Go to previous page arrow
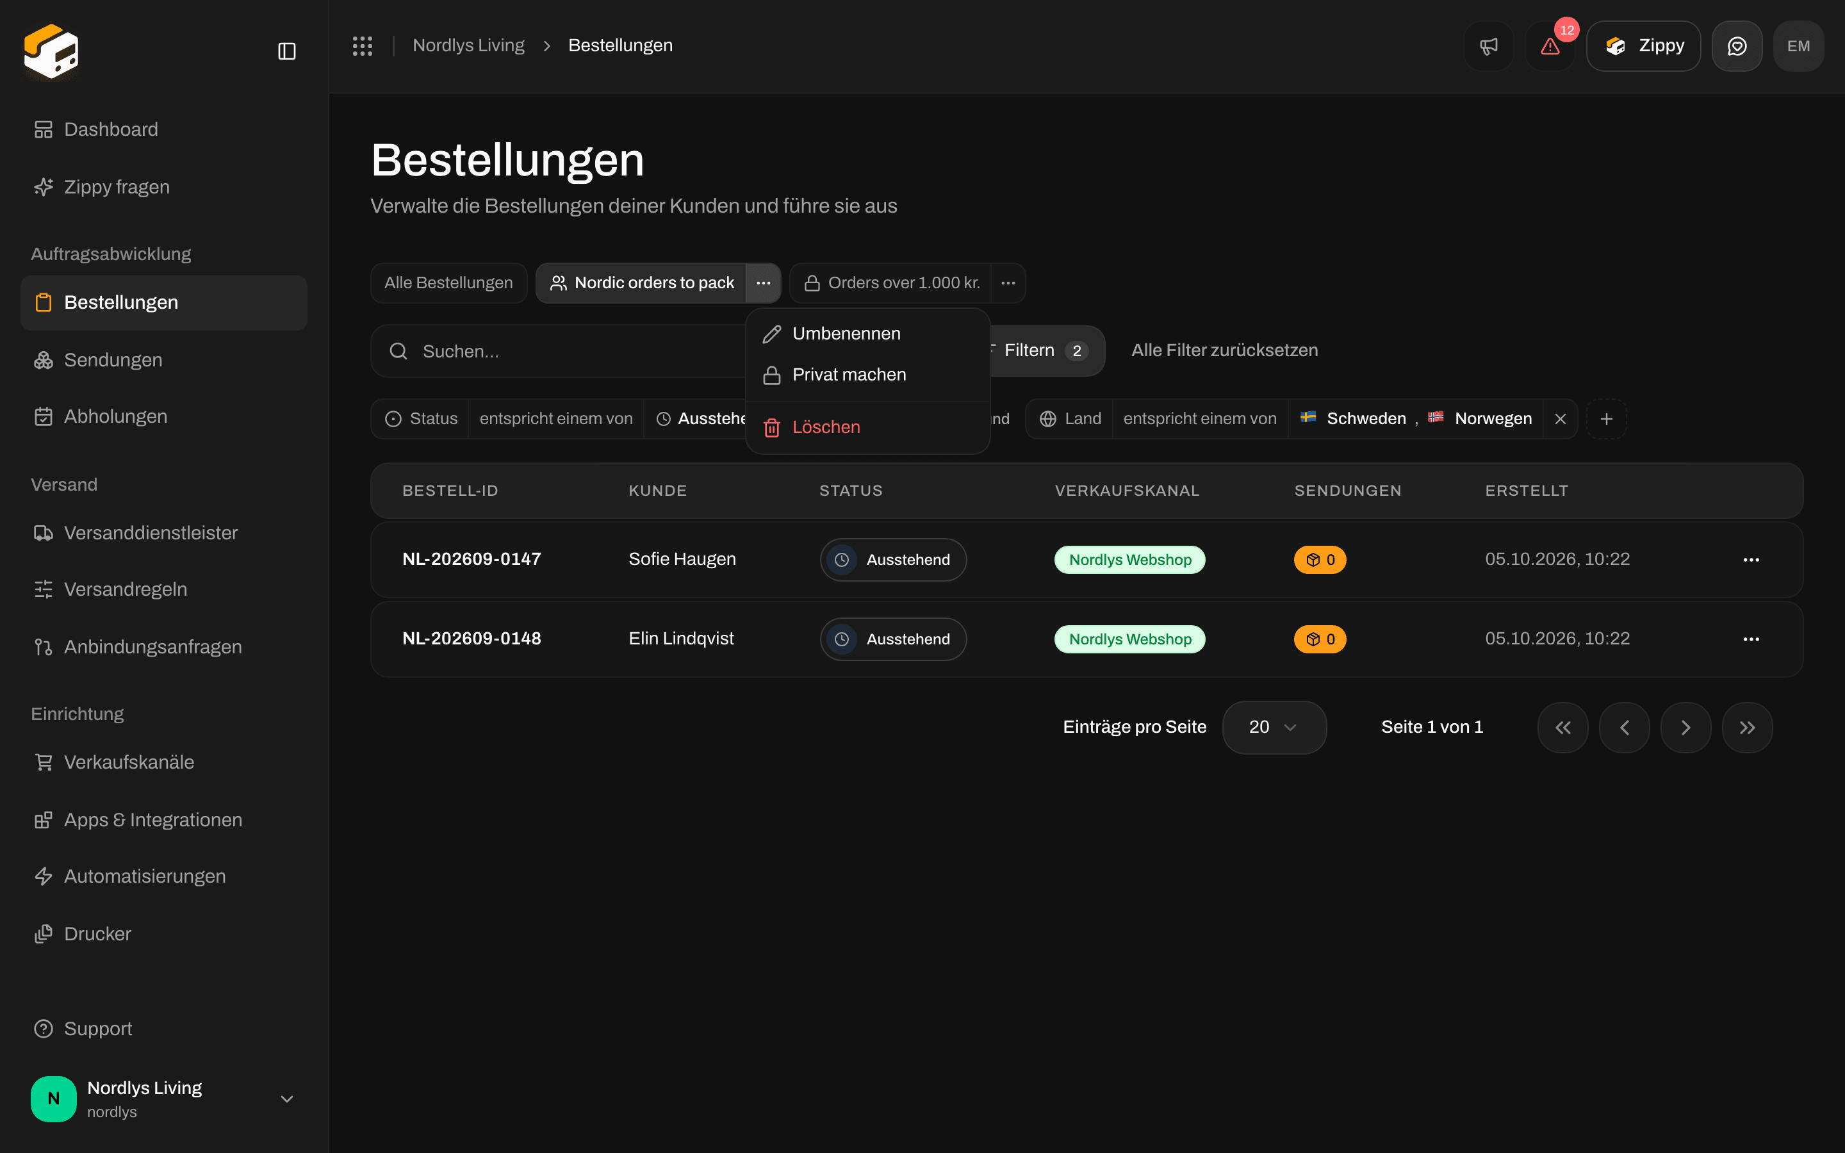The image size is (1845, 1153). click(x=1625, y=728)
